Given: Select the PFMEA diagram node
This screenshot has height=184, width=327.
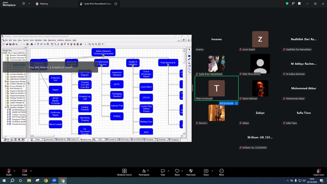Looking at the screenshot, I should 117,116.
